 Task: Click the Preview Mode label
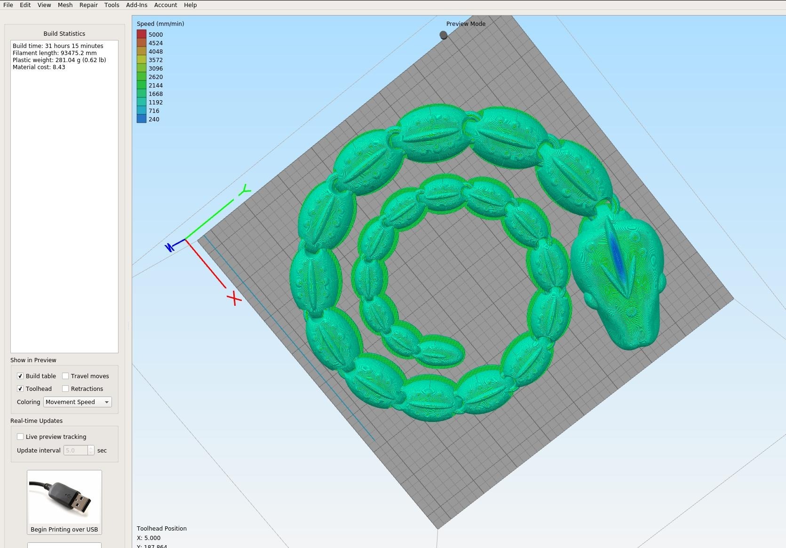(466, 24)
